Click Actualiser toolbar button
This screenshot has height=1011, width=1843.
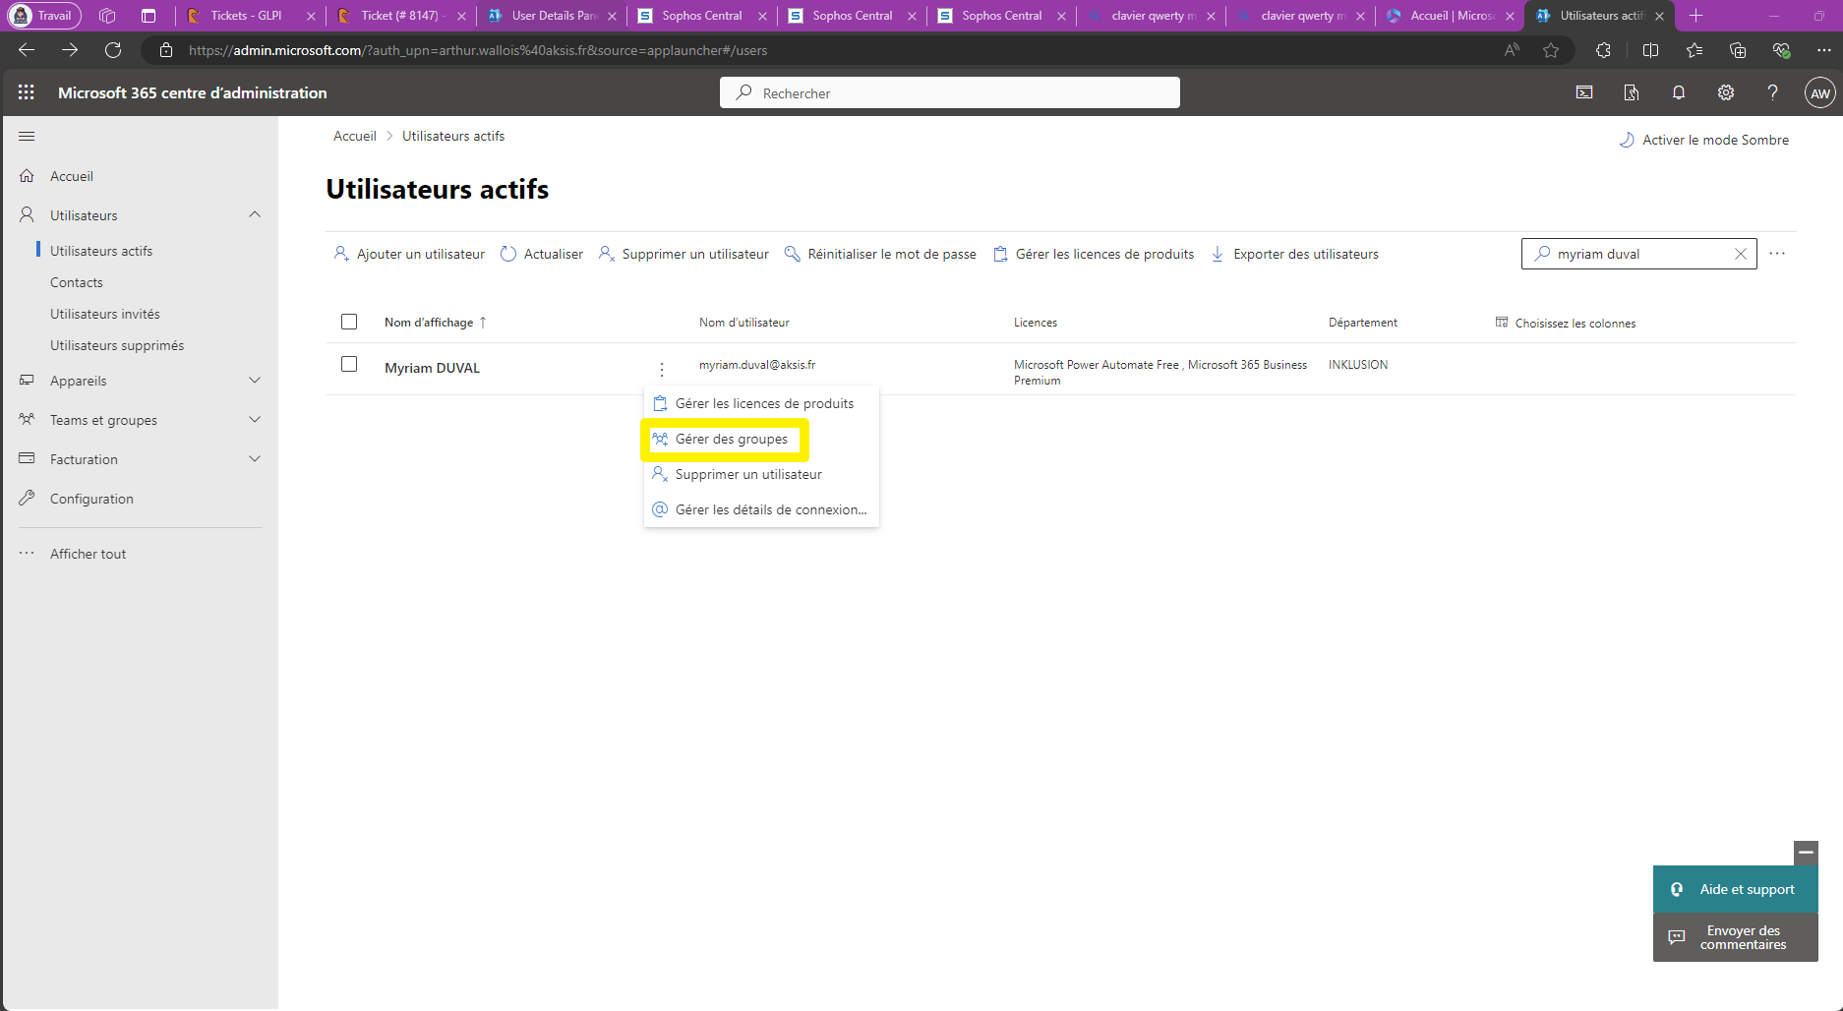[x=542, y=254]
